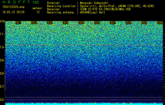Click the 2030 time marker
Image resolution: width=165 pixels, height=105 pixels.
(x=160, y=23)
